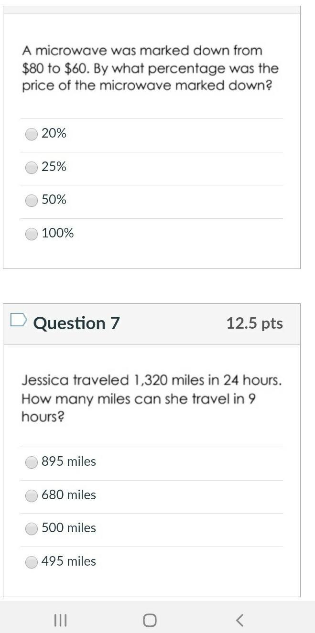Tap the Android home button
The width and height of the screenshot is (315, 633).
(x=150, y=620)
